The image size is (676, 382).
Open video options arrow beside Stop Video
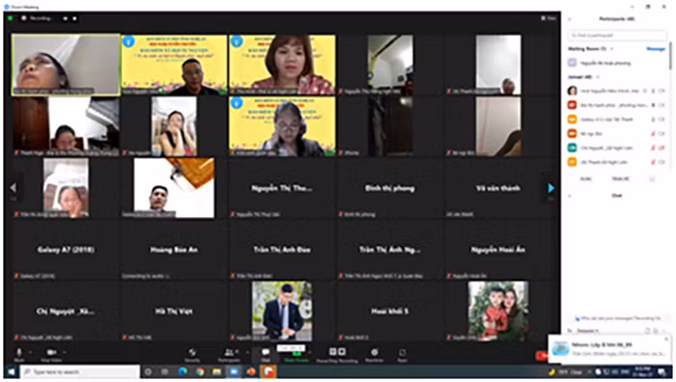point(65,352)
